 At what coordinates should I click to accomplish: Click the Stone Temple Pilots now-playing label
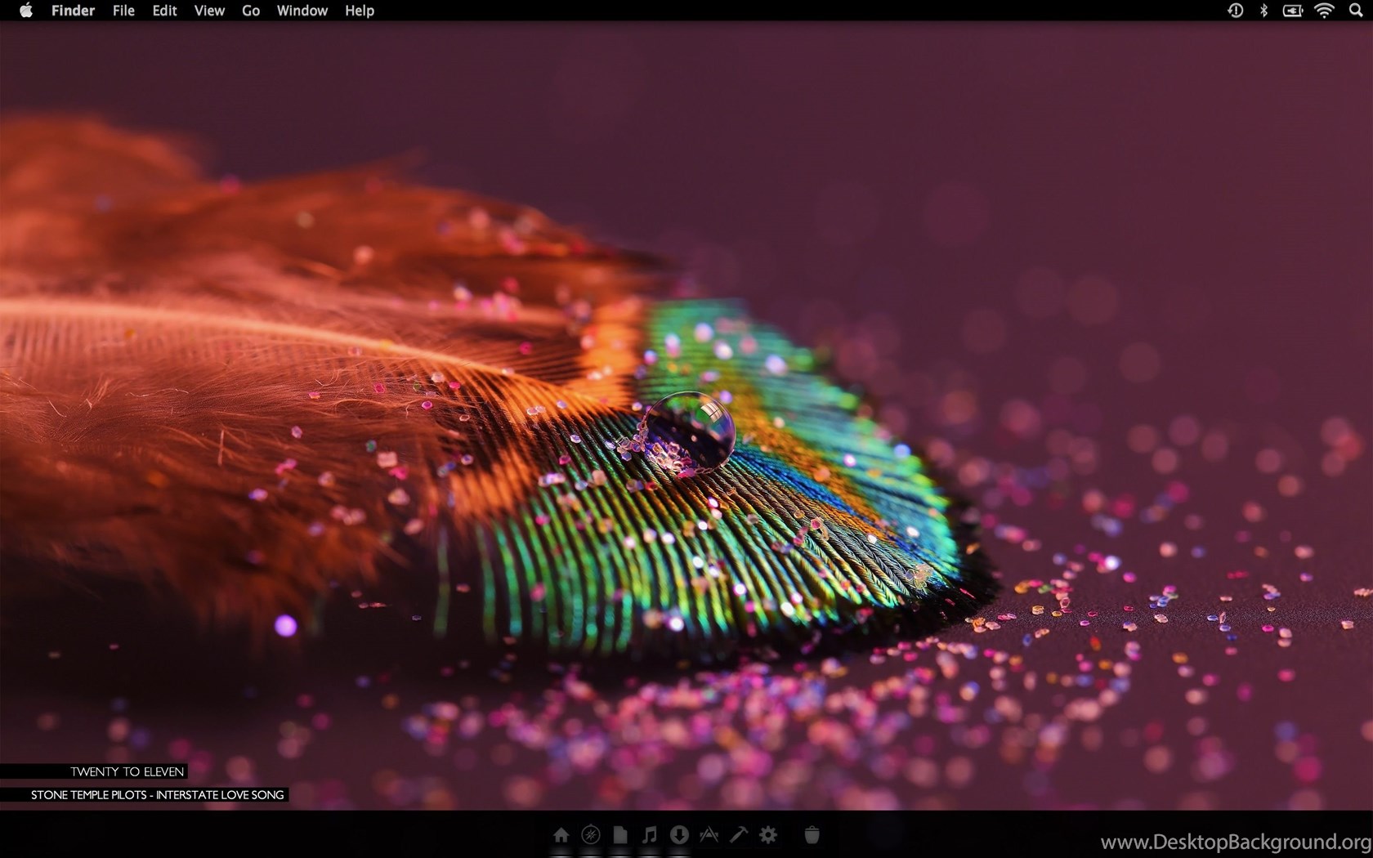(x=157, y=794)
